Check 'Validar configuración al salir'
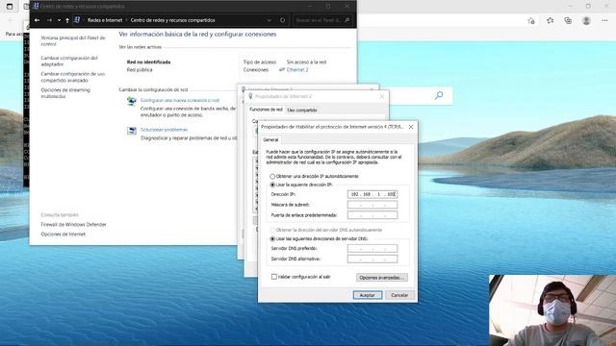 [301, 277]
